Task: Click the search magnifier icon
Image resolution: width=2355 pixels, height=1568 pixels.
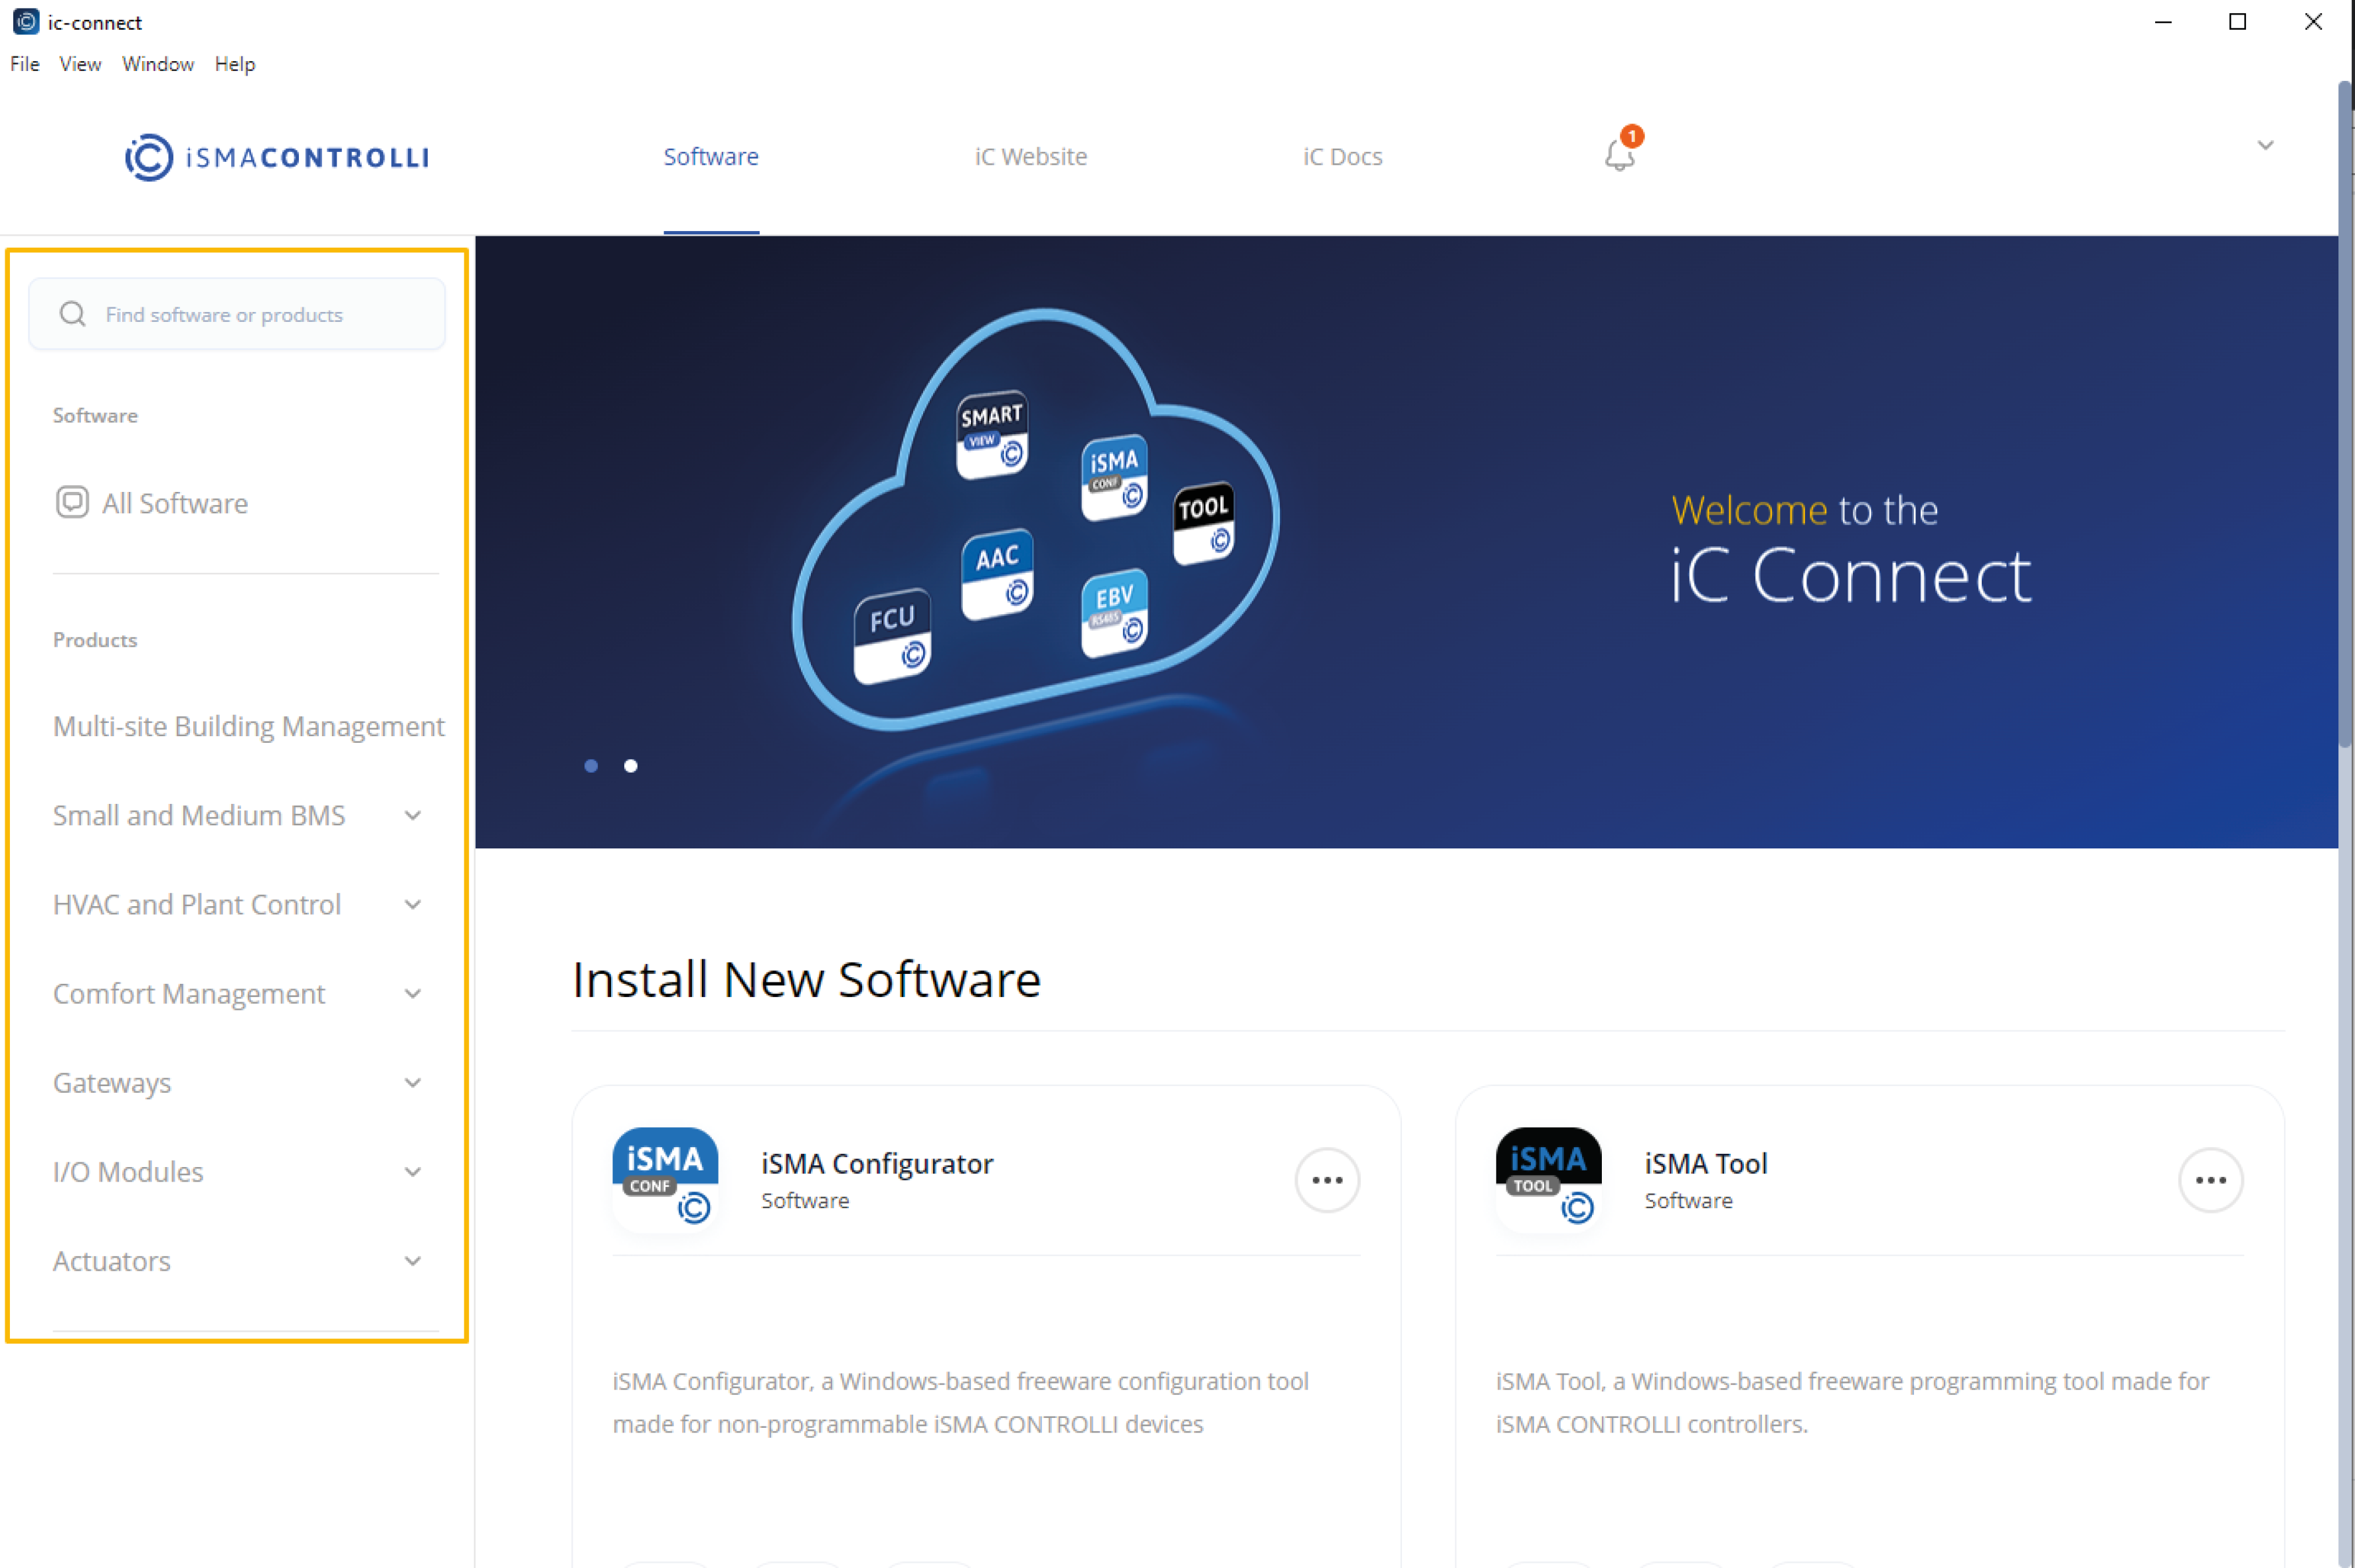Action: pyautogui.click(x=72, y=314)
